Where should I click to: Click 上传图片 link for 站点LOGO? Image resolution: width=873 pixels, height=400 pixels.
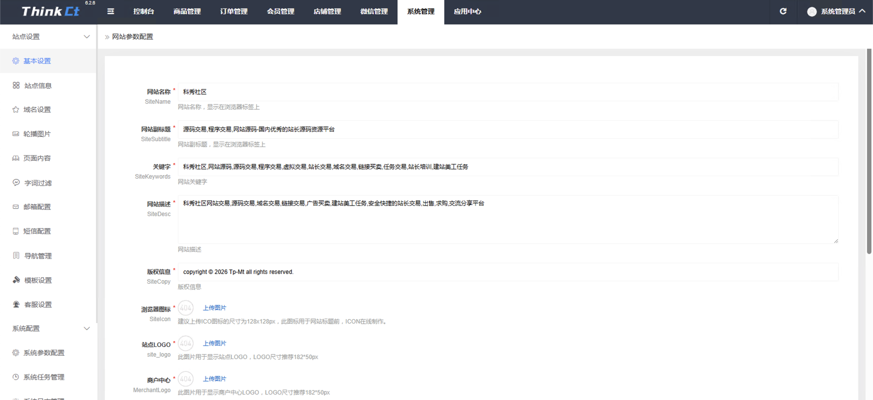pyautogui.click(x=214, y=343)
